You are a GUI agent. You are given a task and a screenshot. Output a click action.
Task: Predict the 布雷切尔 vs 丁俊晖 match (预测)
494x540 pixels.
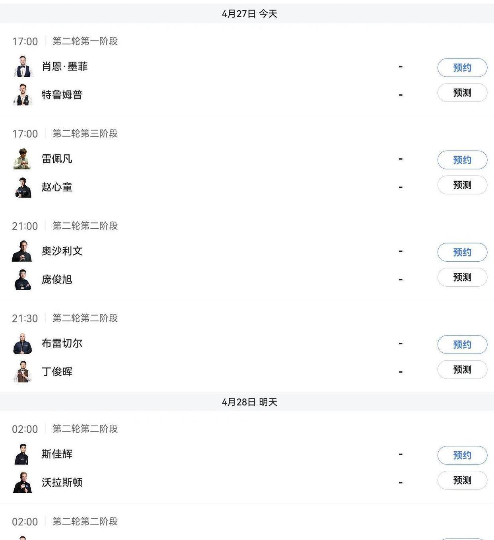point(462,369)
